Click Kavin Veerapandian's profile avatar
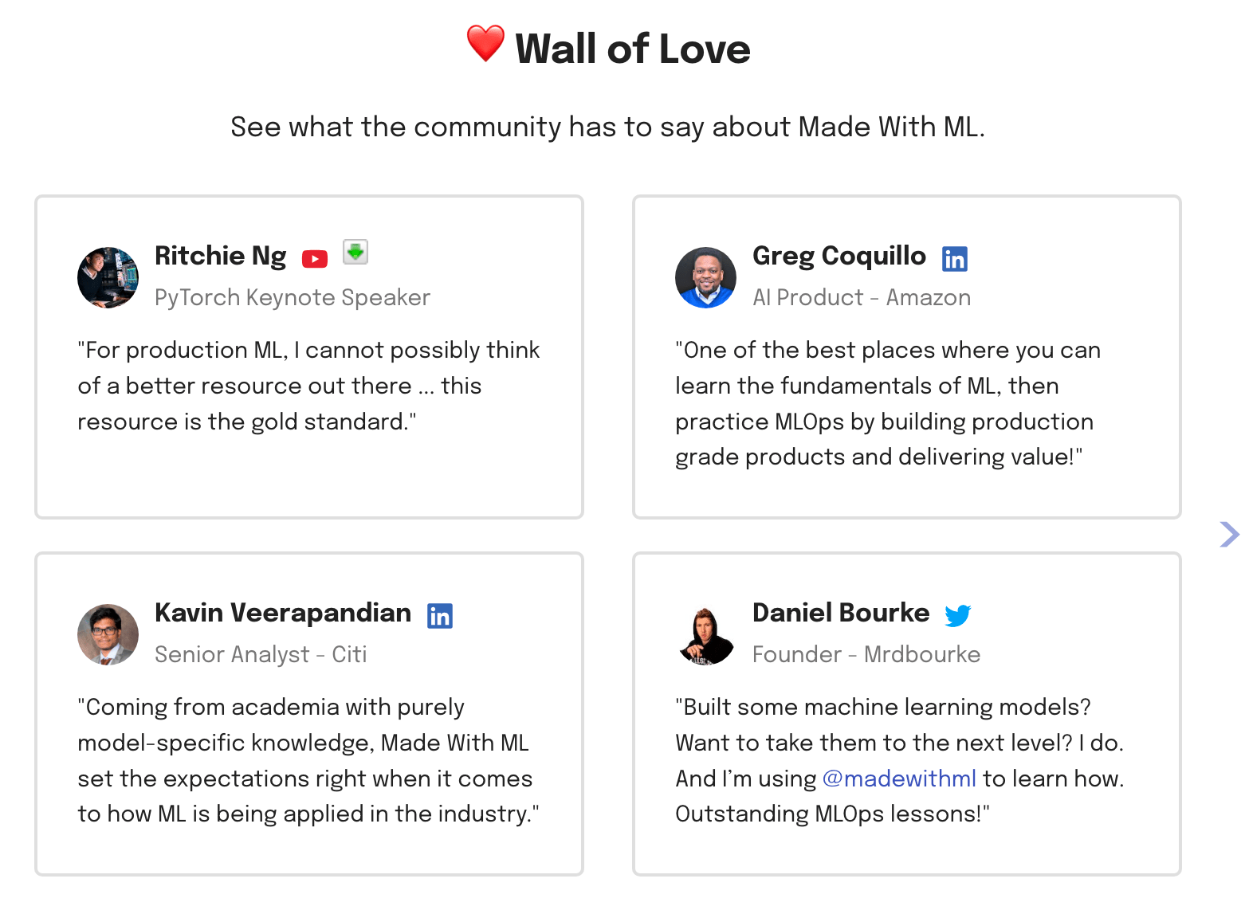The width and height of the screenshot is (1245, 906). (108, 635)
